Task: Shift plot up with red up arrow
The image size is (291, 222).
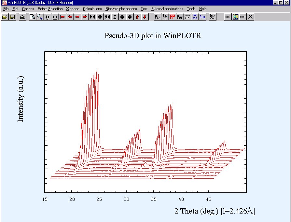Action: point(137,17)
